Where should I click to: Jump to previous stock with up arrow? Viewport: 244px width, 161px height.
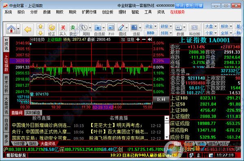(40, 26)
